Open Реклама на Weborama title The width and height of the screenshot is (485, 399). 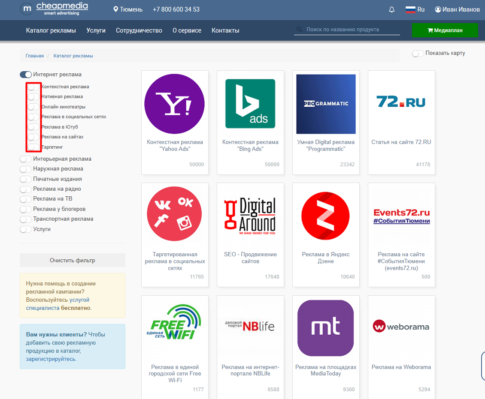[401, 367]
